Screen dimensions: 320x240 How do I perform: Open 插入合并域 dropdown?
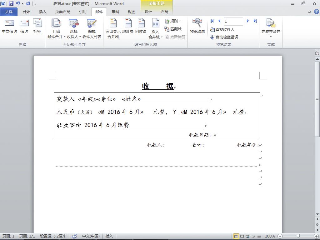(155, 28)
